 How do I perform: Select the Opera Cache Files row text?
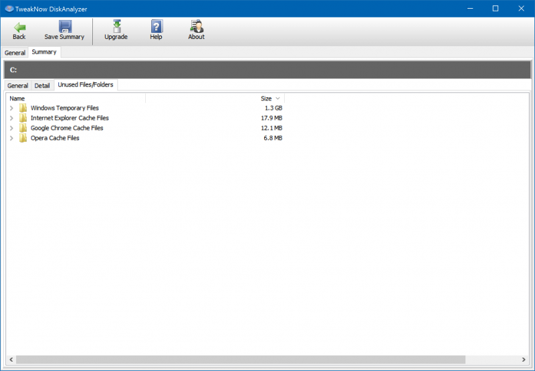pos(55,138)
